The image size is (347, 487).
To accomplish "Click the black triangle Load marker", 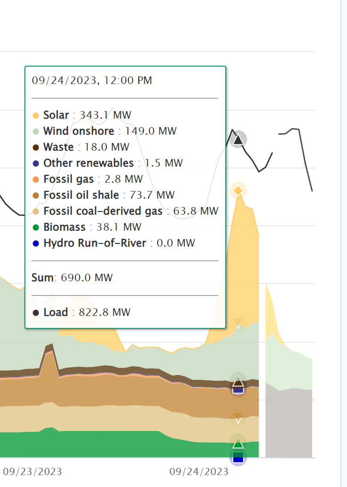I will click(x=238, y=140).
